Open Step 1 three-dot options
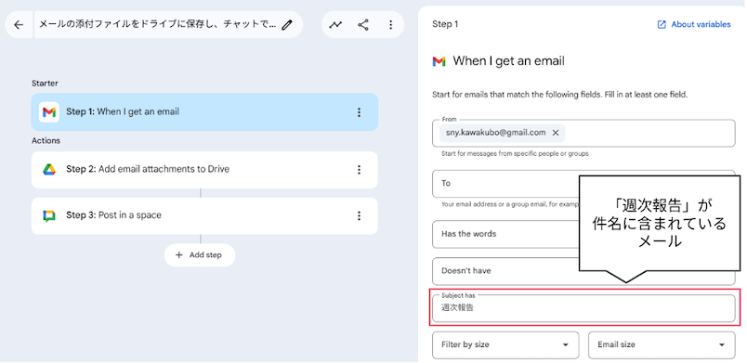Image resolution: width=747 pixels, height=363 pixels. (x=360, y=112)
